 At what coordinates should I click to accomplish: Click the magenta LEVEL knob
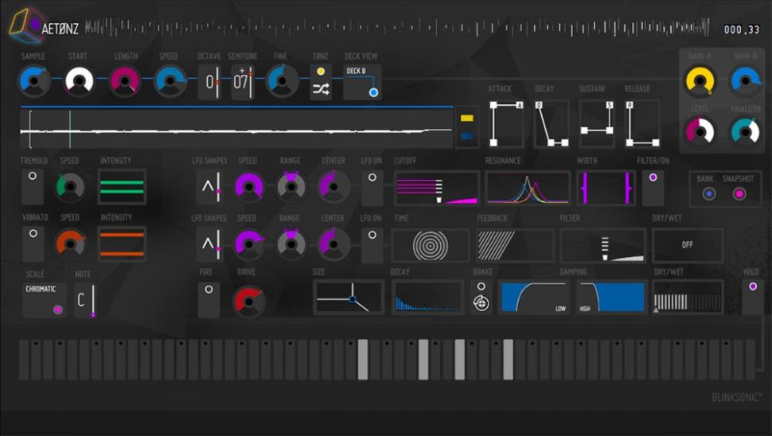tap(700, 132)
